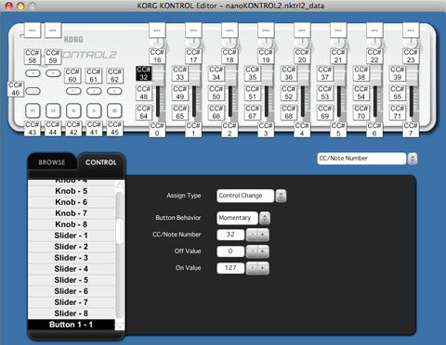446x345 pixels.
Task: Open the Button Behavior Momentary dropdown
Action: point(237,218)
